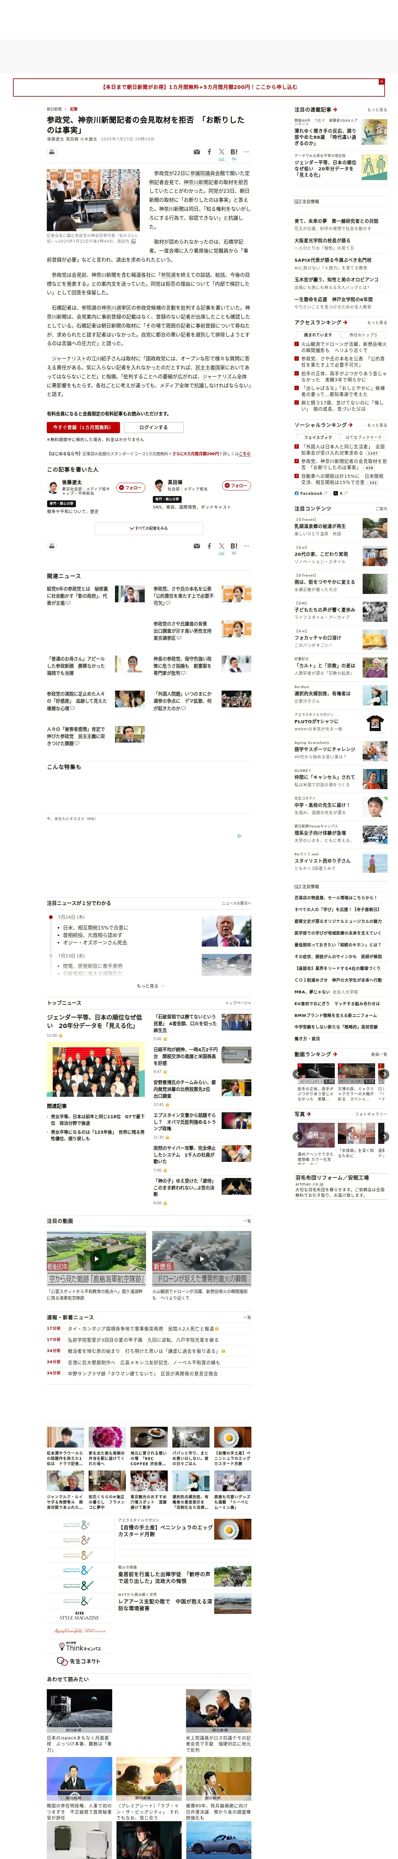Image resolution: width=398 pixels, height=1859 pixels.
Task: Share on X from bottom share row
Action: tap(222, 546)
